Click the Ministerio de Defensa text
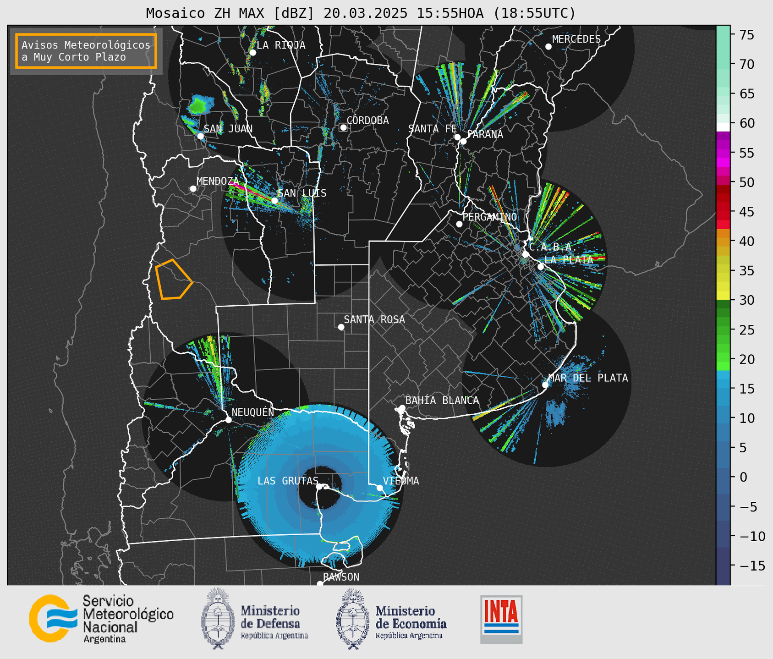Image resolution: width=773 pixels, height=659 pixels. click(x=274, y=622)
